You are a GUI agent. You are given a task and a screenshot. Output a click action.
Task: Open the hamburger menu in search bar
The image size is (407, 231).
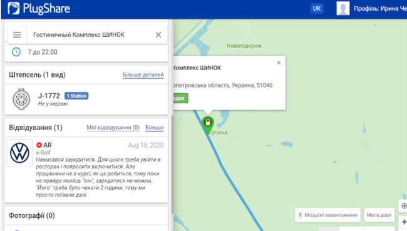point(17,34)
